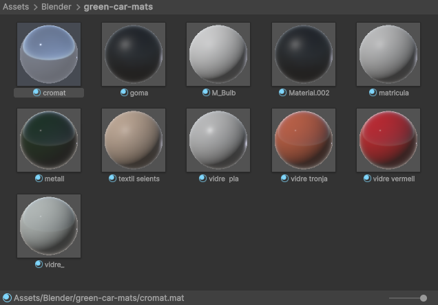Select the vidre tronja orange material thumbnail
This screenshot has height=305, width=438.
(x=304, y=140)
